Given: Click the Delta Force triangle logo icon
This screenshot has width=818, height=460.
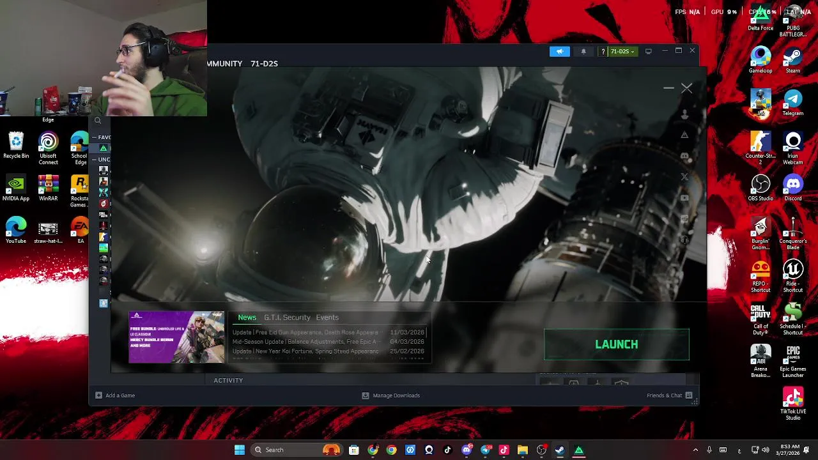Looking at the screenshot, I should [684, 135].
